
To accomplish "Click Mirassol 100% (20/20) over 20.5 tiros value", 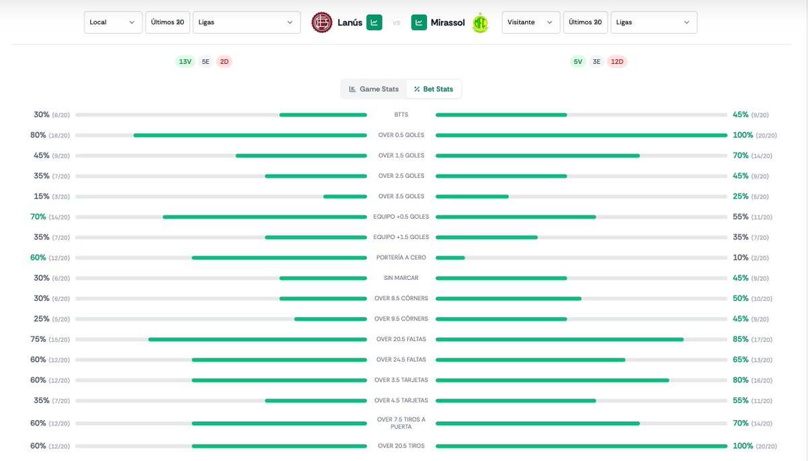I will click(x=755, y=446).
